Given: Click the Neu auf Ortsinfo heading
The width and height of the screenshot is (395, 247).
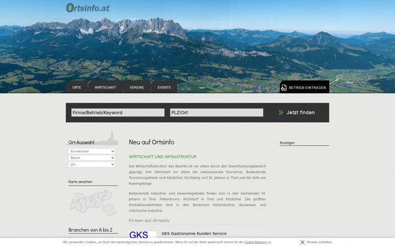Looking at the screenshot, I should click(151, 142).
